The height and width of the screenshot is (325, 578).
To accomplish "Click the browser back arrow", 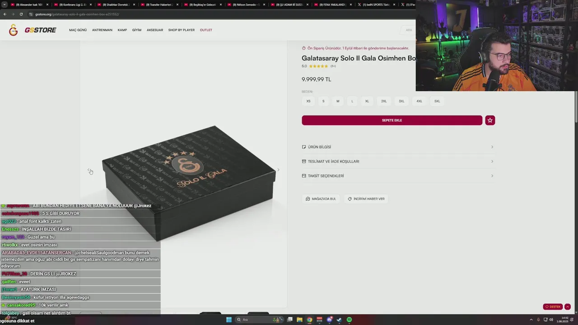I will (x=5, y=14).
